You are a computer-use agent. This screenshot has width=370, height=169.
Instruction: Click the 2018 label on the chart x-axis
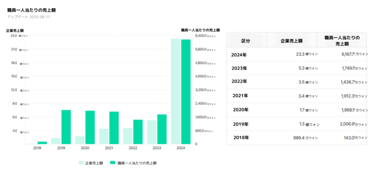37,148
